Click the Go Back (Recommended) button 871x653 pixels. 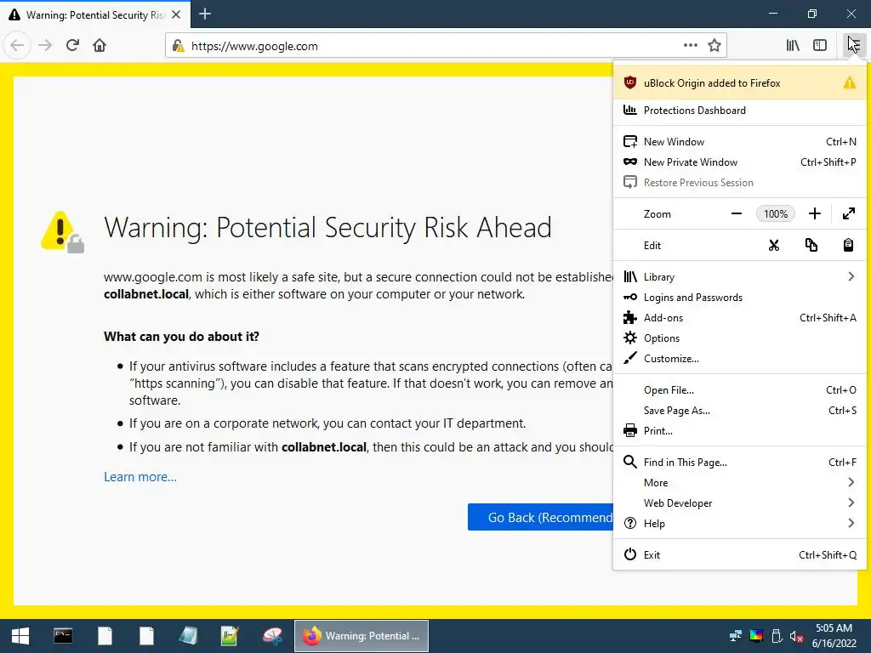[540, 517]
